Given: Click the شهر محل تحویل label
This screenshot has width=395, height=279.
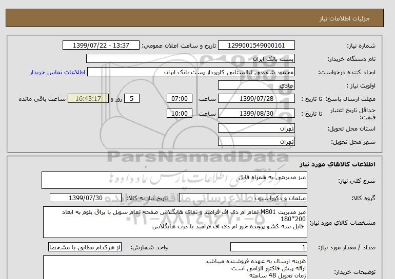Looking at the screenshot, I should coord(353,142).
